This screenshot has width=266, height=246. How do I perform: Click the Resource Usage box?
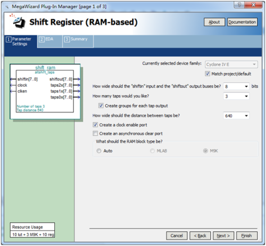click(x=32, y=230)
